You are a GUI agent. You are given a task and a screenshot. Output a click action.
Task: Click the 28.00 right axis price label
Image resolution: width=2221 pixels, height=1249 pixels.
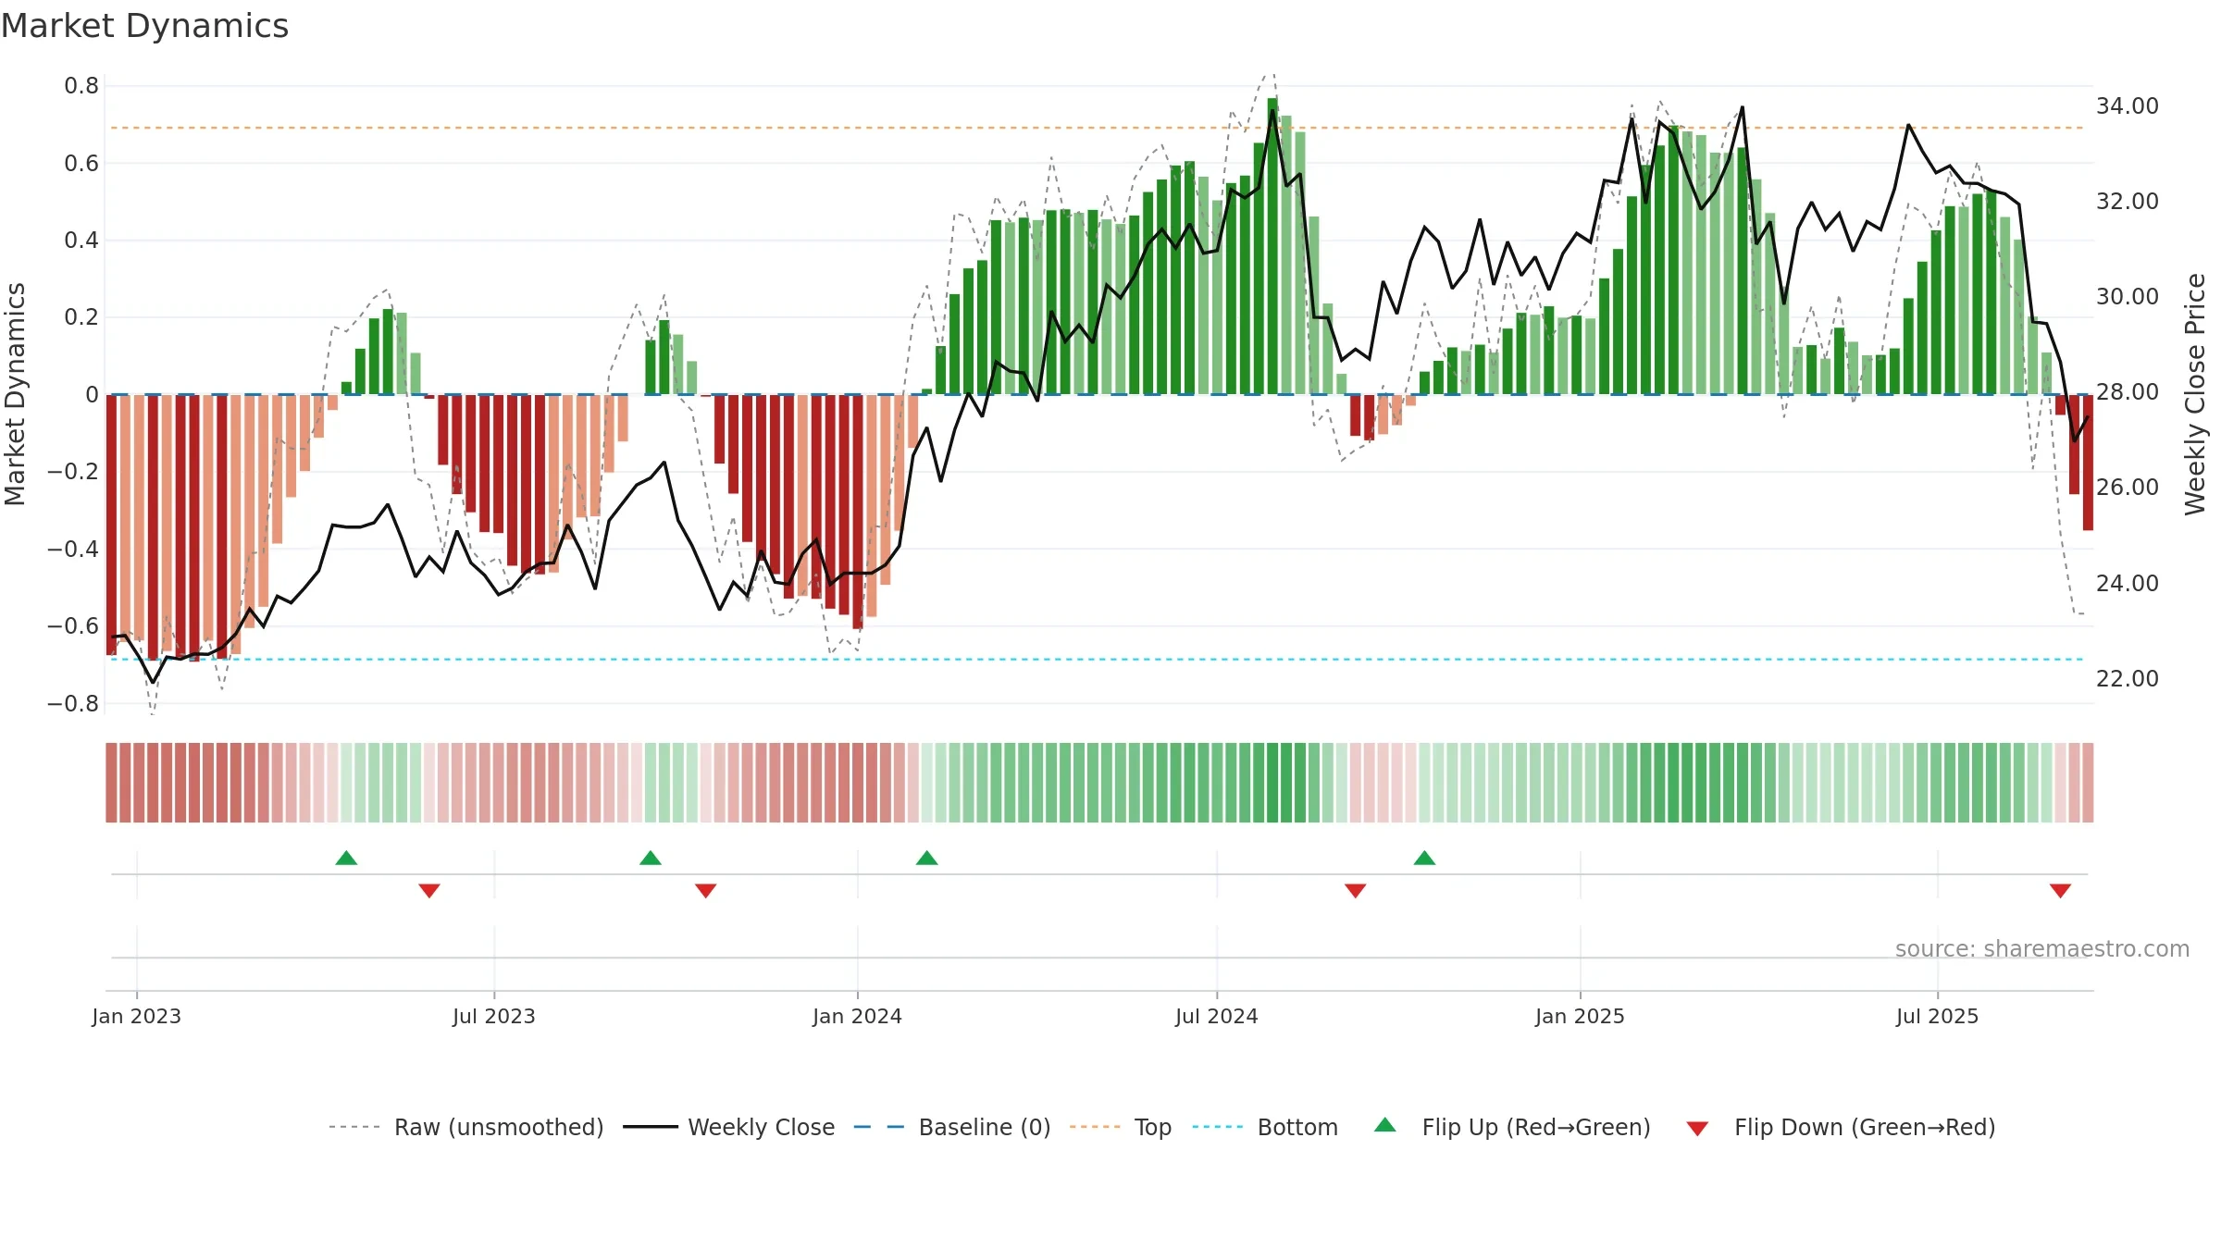coord(2128,392)
